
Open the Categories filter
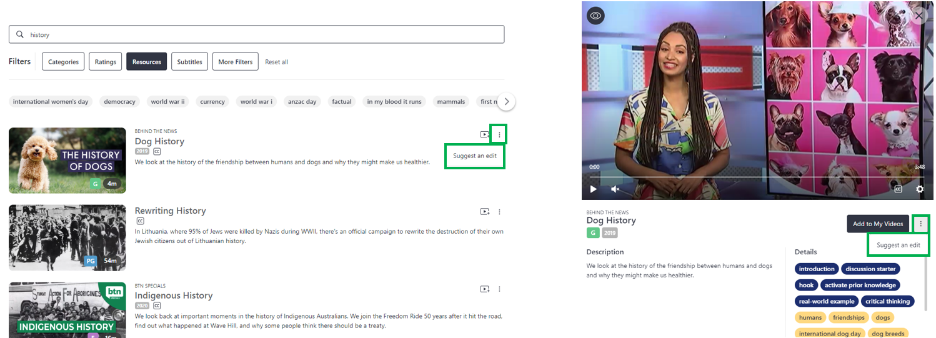(x=63, y=62)
